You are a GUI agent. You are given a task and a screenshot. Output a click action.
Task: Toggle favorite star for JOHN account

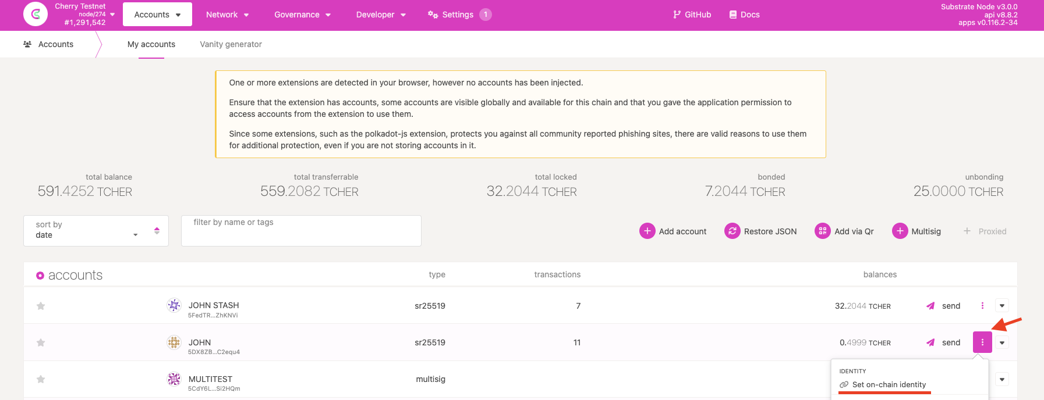(x=41, y=342)
